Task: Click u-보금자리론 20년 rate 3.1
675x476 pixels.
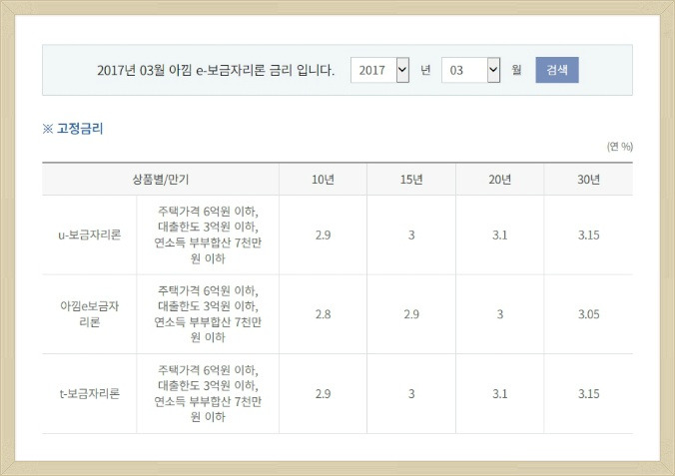Action: click(500, 235)
